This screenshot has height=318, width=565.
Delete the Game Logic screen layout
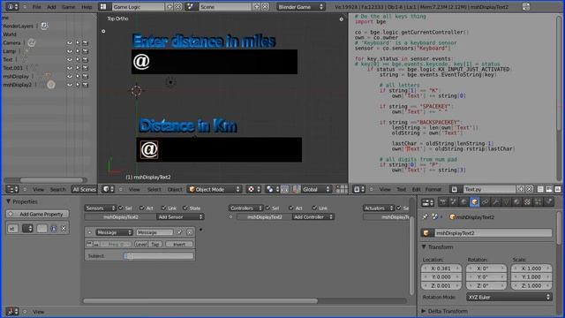(178, 6)
